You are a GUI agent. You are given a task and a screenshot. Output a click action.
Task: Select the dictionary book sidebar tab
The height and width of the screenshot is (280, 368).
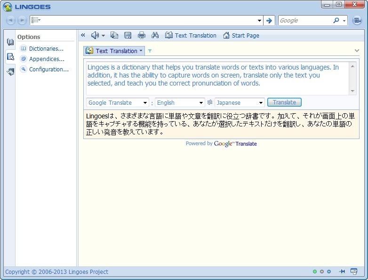[10, 42]
